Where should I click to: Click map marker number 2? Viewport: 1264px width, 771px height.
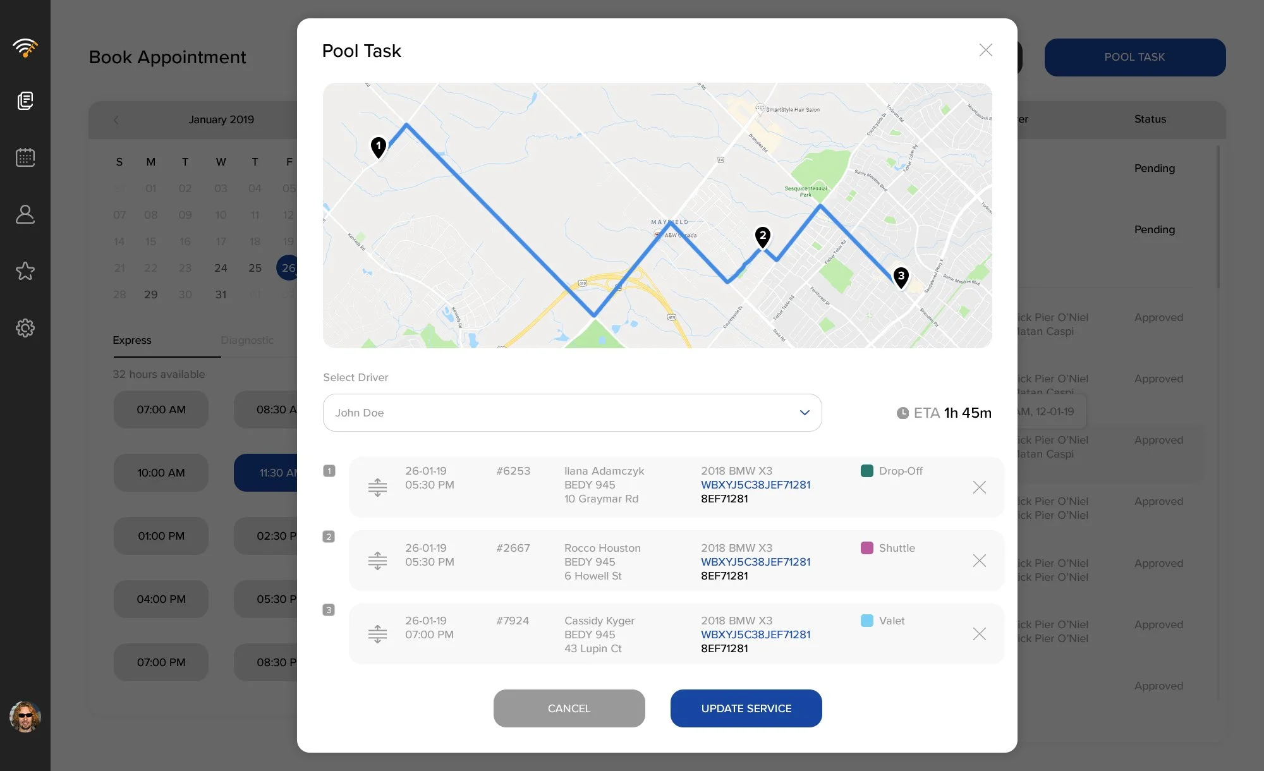point(763,237)
